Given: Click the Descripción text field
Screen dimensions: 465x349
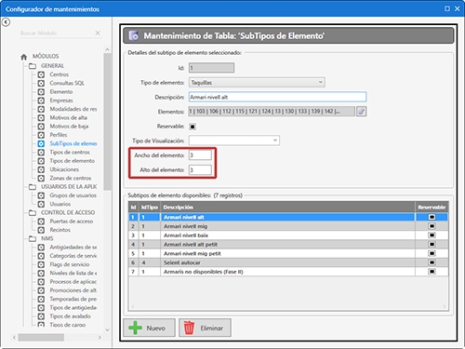Looking at the screenshot, I should point(277,97).
